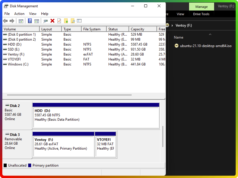Click the Properties toolbar icon with checkmark
238x178 pixels.
(x=59, y=21)
